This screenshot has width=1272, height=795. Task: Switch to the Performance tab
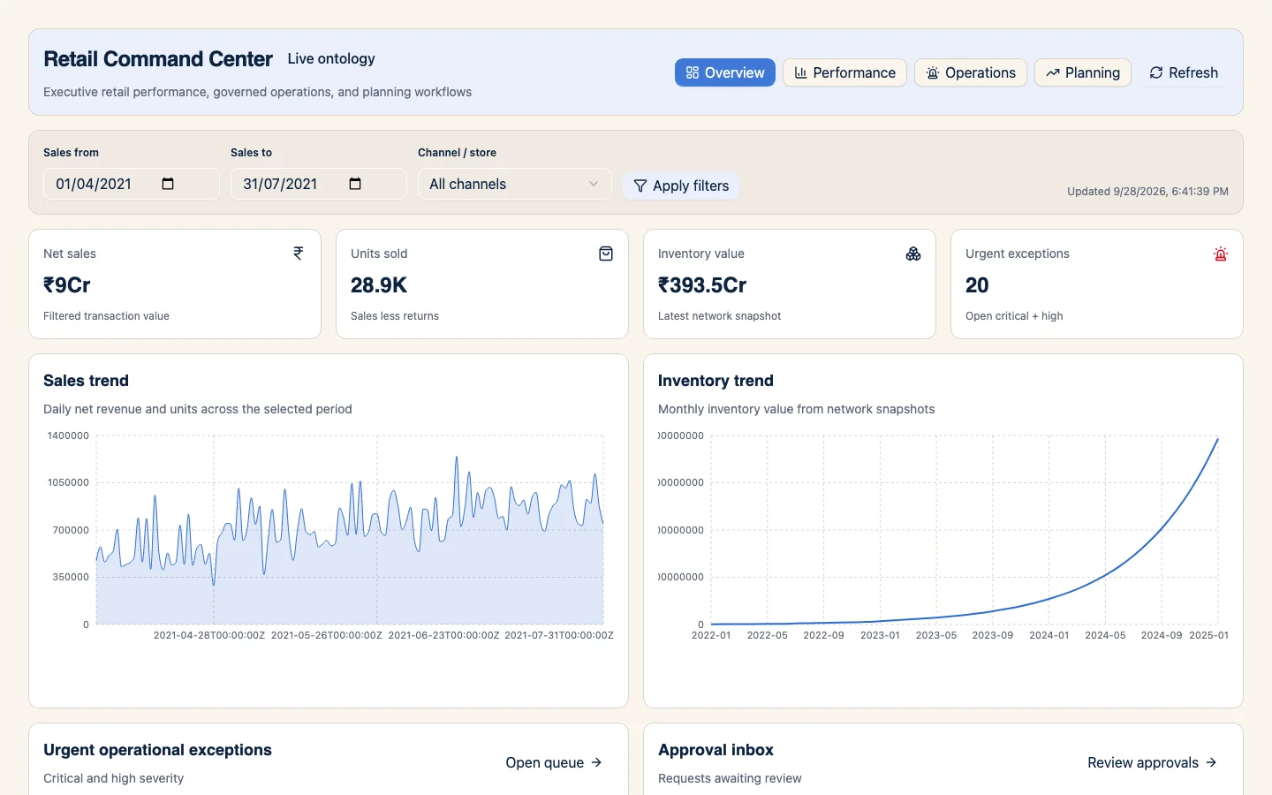[844, 72]
